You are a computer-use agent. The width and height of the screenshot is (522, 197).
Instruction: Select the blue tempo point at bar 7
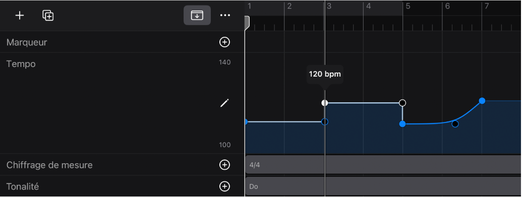tap(482, 101)
